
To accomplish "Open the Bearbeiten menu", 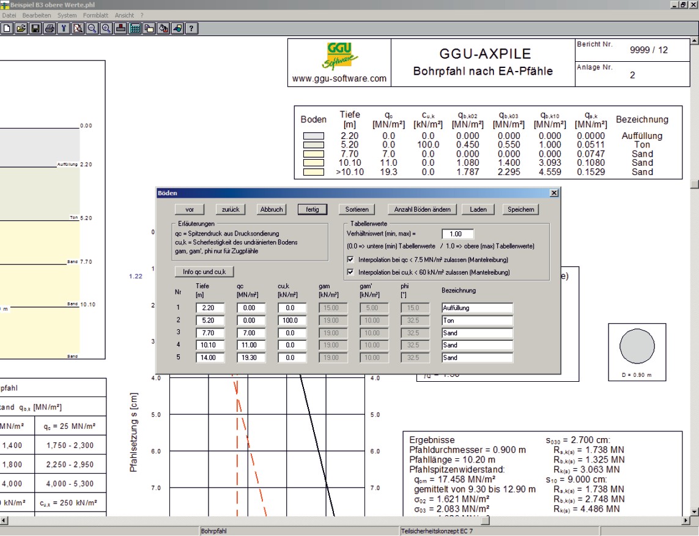I will point(37,15).
